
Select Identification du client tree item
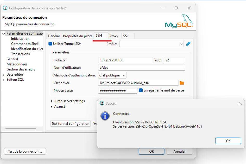(27, 49)
